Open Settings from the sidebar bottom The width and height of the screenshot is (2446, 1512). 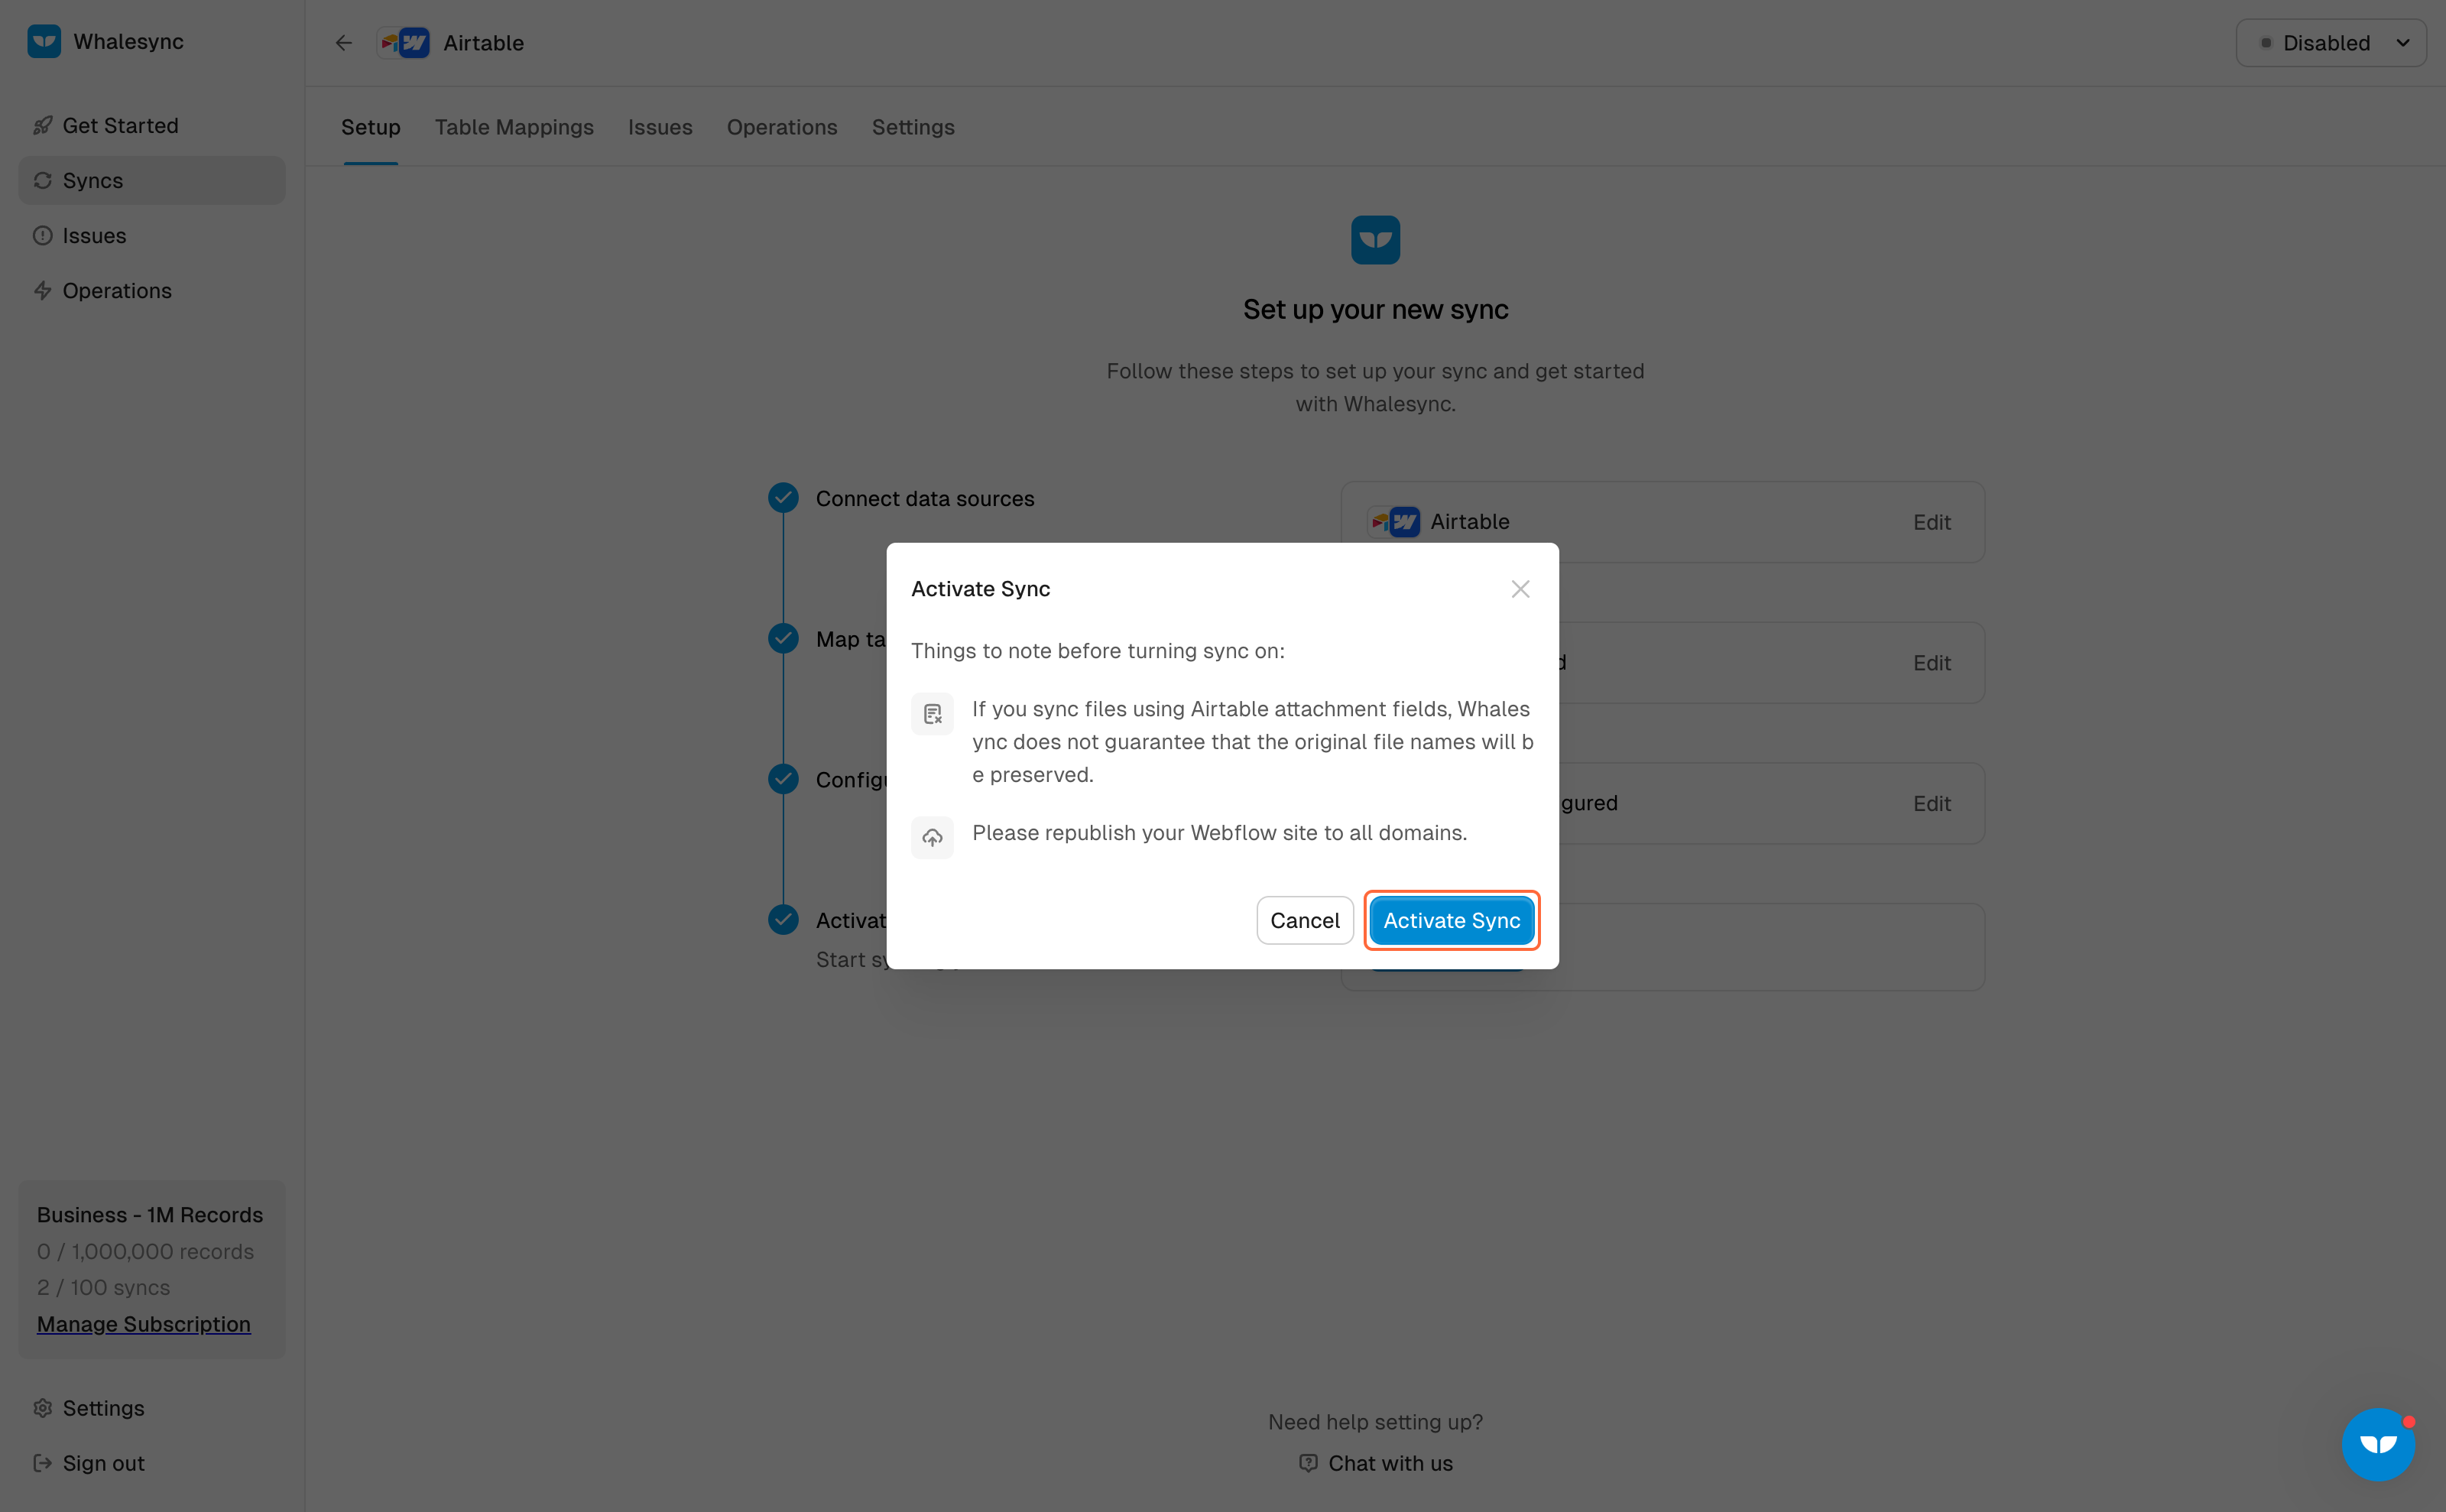coord(152,1408)
